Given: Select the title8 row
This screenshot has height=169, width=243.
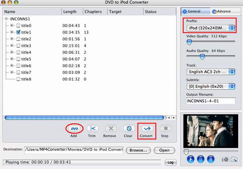Looking at the screenshot, I should [x=90, y=79].
